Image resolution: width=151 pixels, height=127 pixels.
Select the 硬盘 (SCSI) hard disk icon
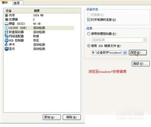tap(6, 24)
